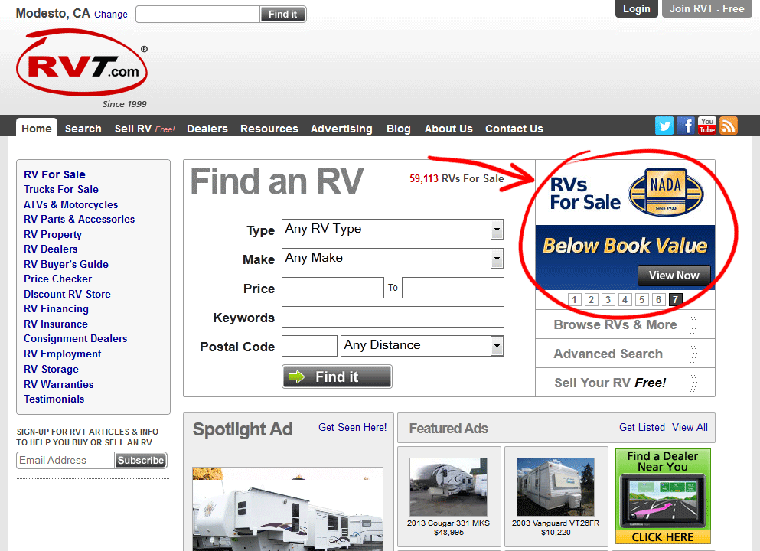Open RV Buyer's Guide link
The height and width of the screenshot is (551, 760).
[x=66, y=264]
